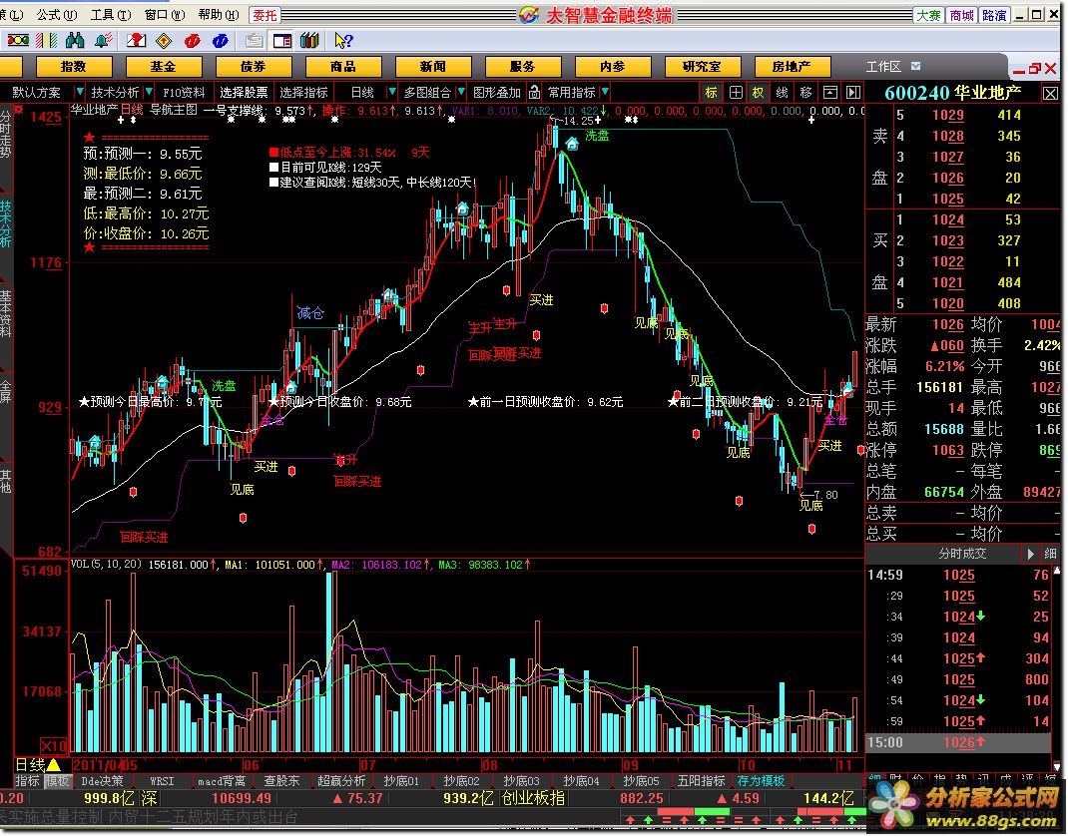
Task: Click the F10资料 button
Action: [x=184, y=92]
